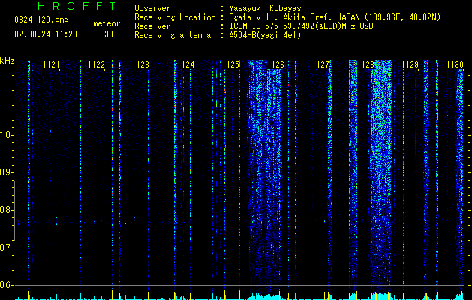
Task: Click the Receiving Location label
Action: [x=175, y=17]
